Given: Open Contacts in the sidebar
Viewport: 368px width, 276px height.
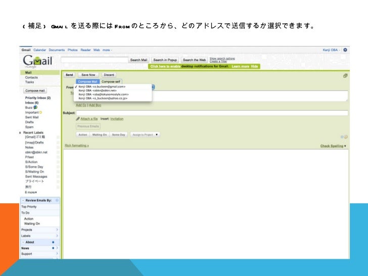Looking at the screenshot, I should point(31,77).
